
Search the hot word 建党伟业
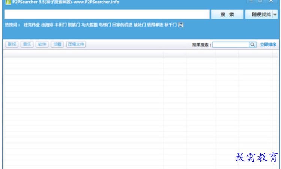pos(32,25)
